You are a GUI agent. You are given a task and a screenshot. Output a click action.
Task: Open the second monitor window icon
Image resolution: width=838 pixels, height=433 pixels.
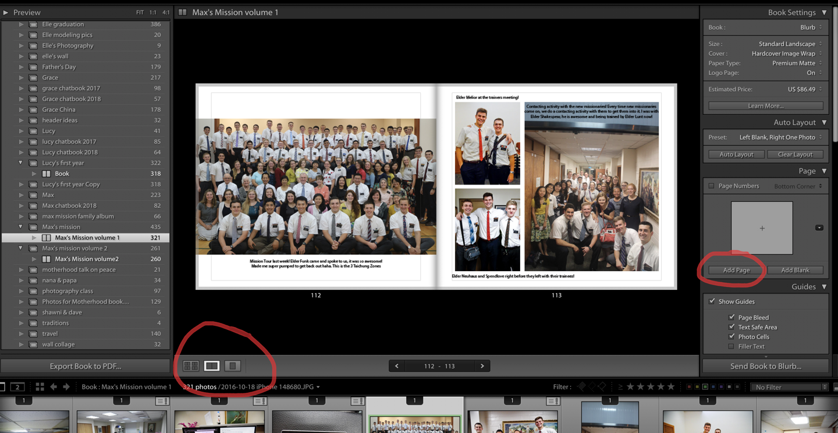(17, 387)
